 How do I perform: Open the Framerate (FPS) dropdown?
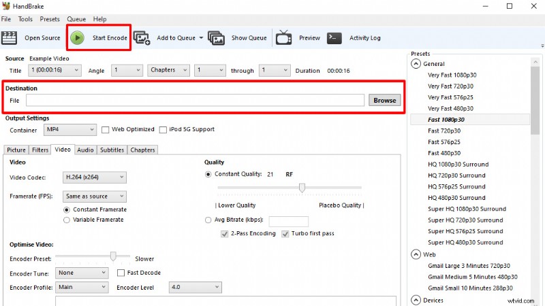point(95,197)
